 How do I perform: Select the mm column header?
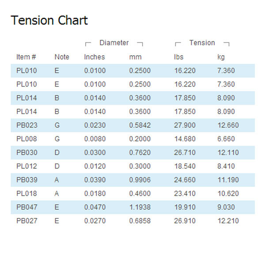click(135, 57)
